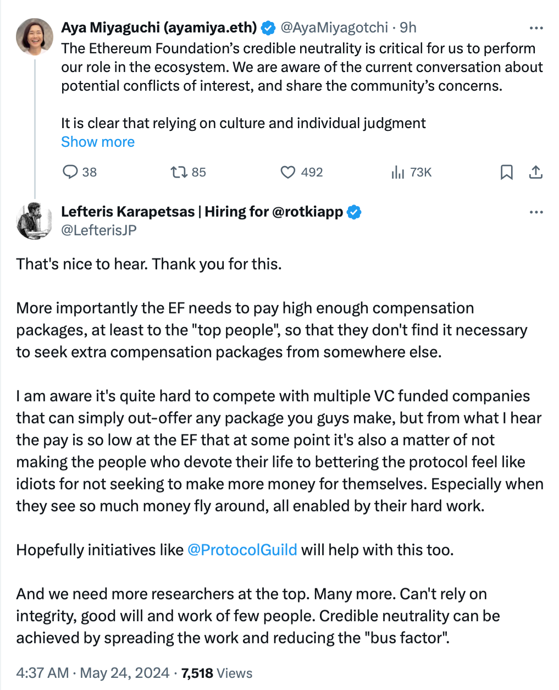The image size is (559, 690).
Task: Click Lefteris Karapetsas's profile avatar
Action: (35, 220)
